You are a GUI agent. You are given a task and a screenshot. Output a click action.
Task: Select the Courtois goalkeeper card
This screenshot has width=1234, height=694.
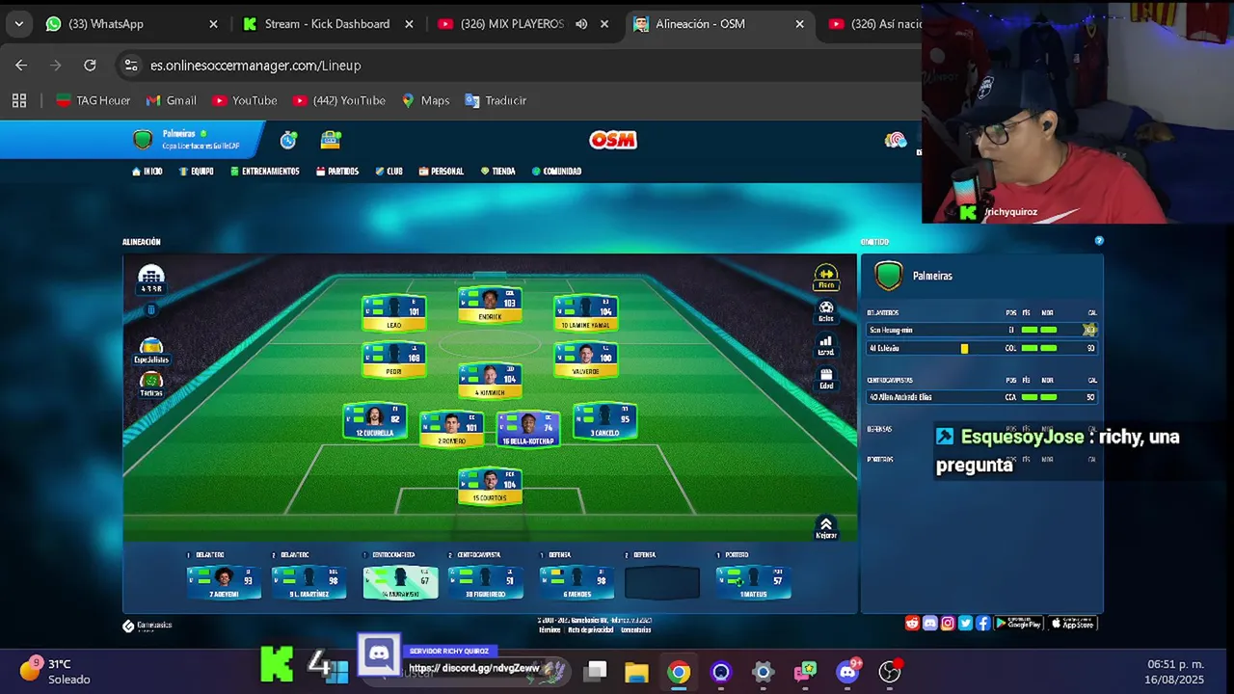click(x=490, y=487)
